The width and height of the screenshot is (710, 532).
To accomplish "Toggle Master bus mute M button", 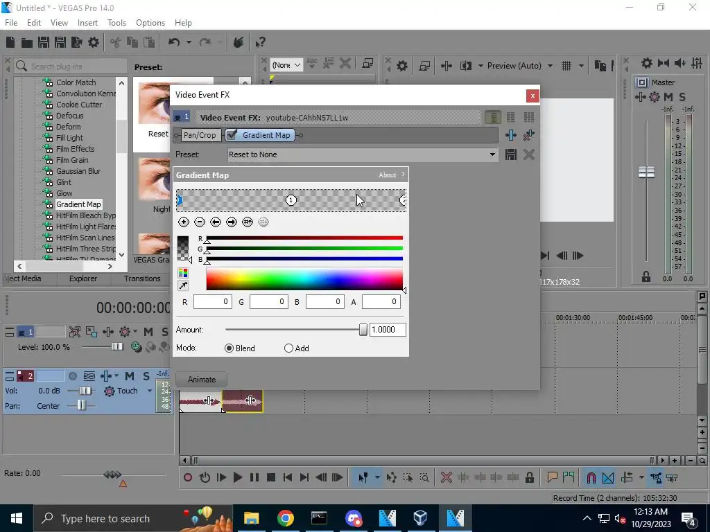I will (x=668, y=97).
